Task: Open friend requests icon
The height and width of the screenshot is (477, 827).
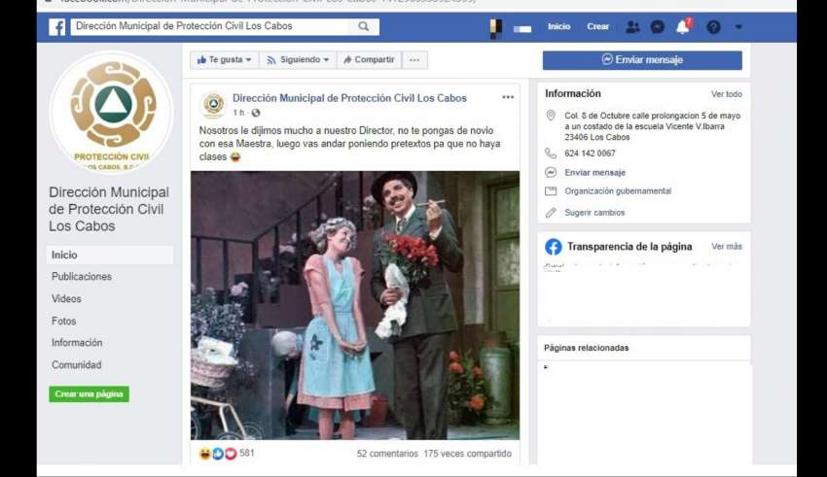Action: pyautogui.click(x=632, y=27)
